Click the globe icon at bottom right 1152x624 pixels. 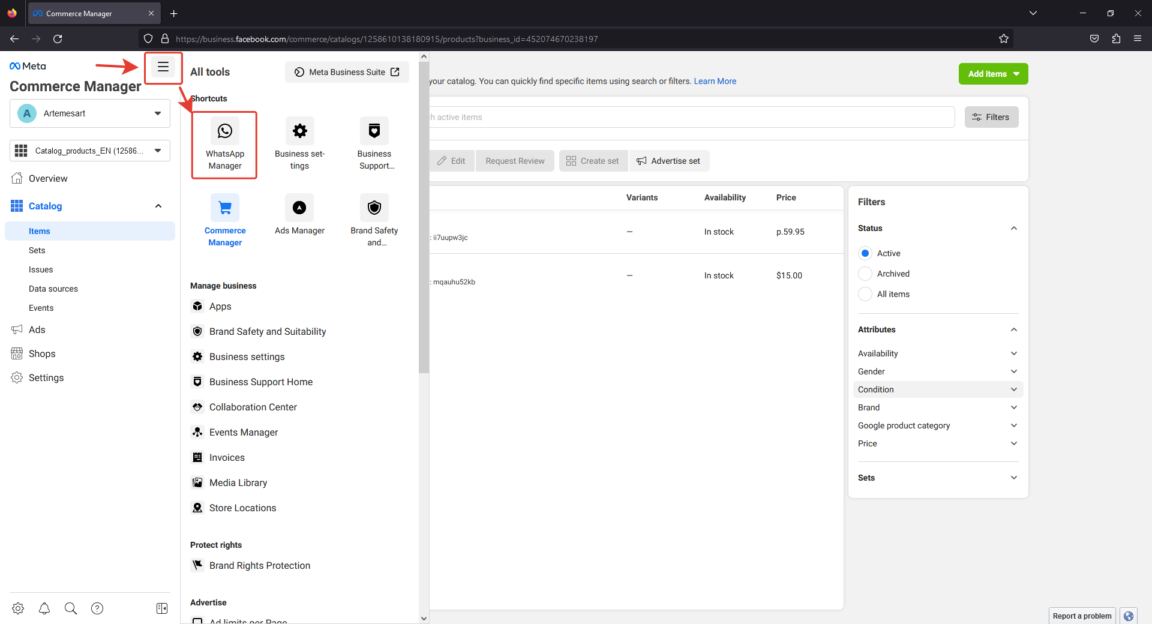(x=1129, y=616)
